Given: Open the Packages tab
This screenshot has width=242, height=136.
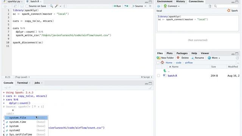Looking at the screenshot, I should (x=182, y=53).
